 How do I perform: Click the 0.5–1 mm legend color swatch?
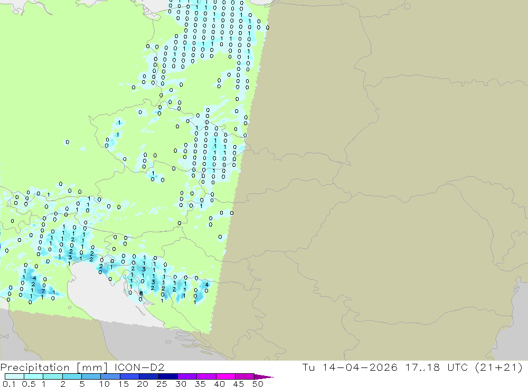[x=34, y=376]
